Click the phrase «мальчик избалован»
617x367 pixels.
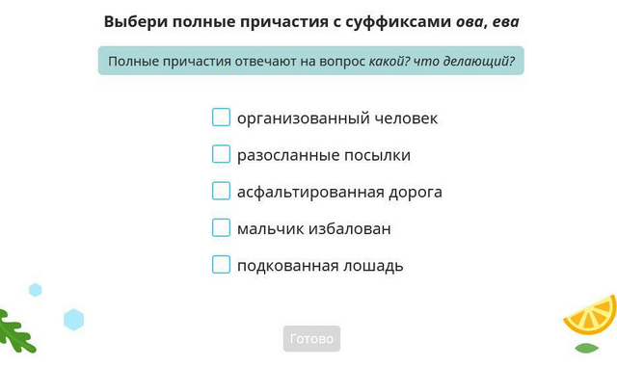314,228
